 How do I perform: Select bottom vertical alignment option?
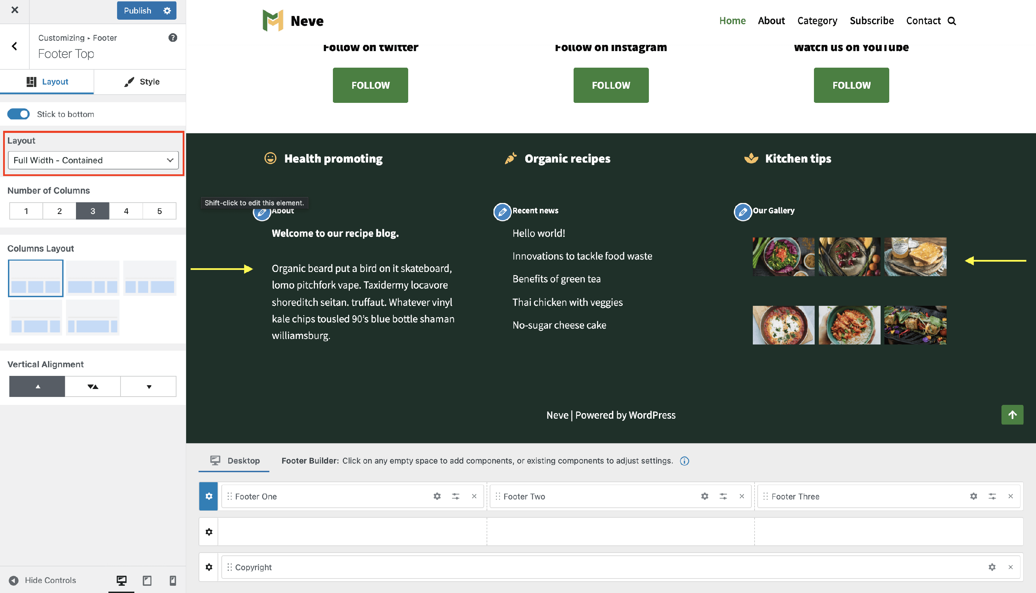tap(149, 387)
